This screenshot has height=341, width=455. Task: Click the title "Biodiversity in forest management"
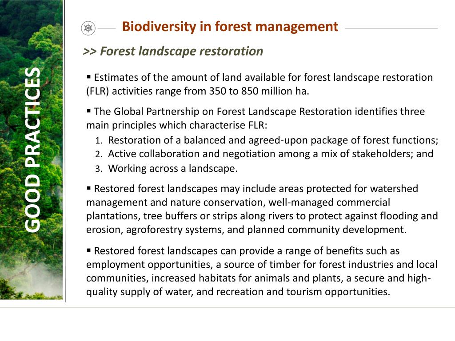point(230,27)
